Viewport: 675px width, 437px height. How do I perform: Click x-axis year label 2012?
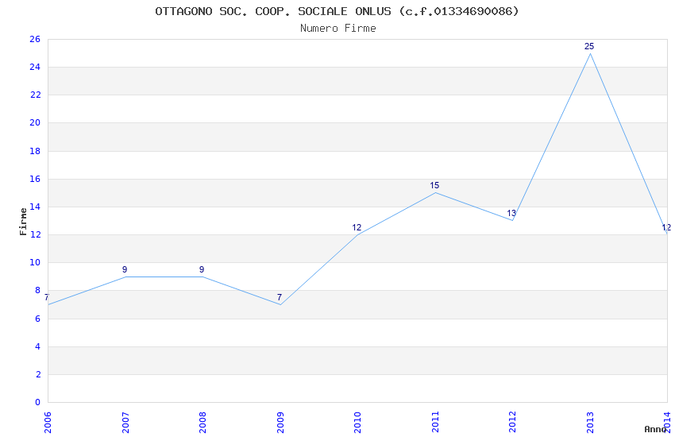coord(512,423)
